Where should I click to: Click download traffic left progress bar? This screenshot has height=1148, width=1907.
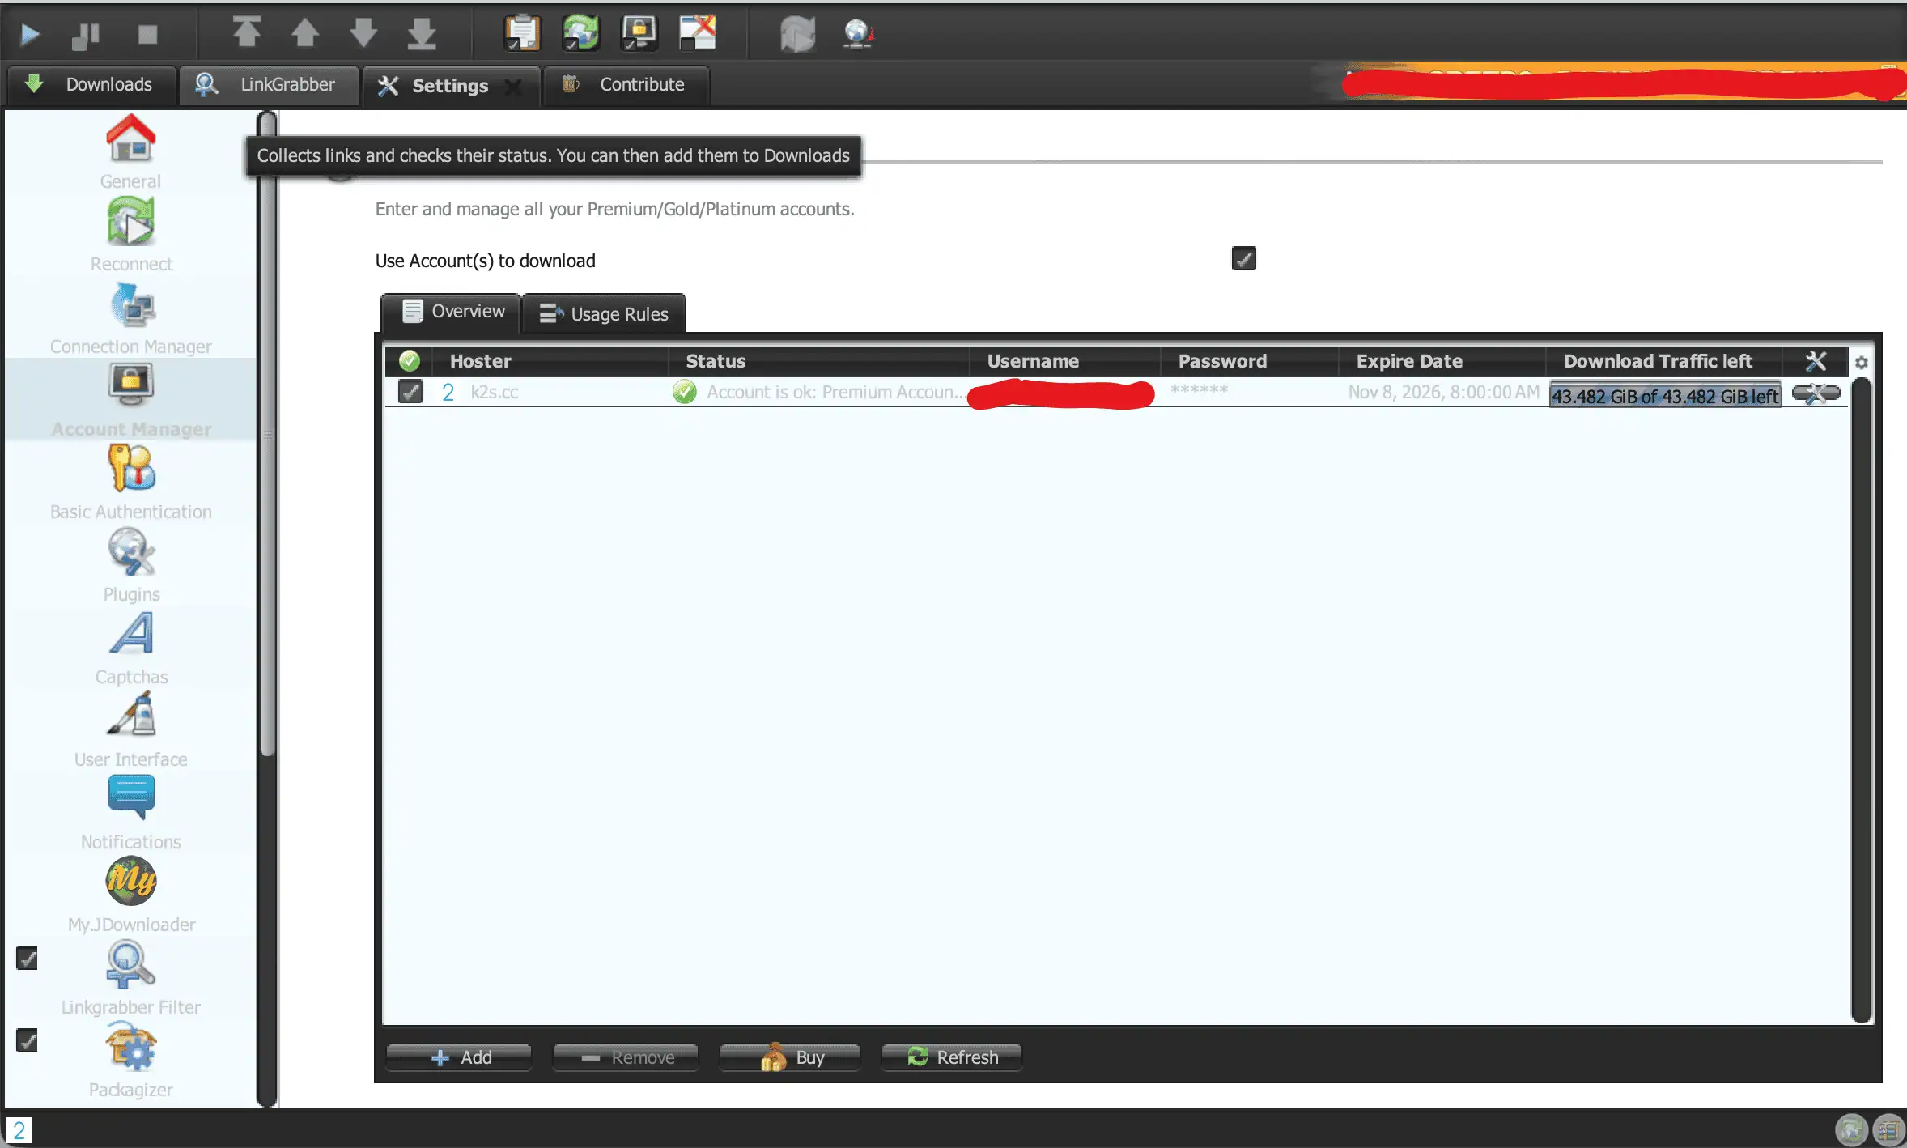click(x=1665, y=396)
